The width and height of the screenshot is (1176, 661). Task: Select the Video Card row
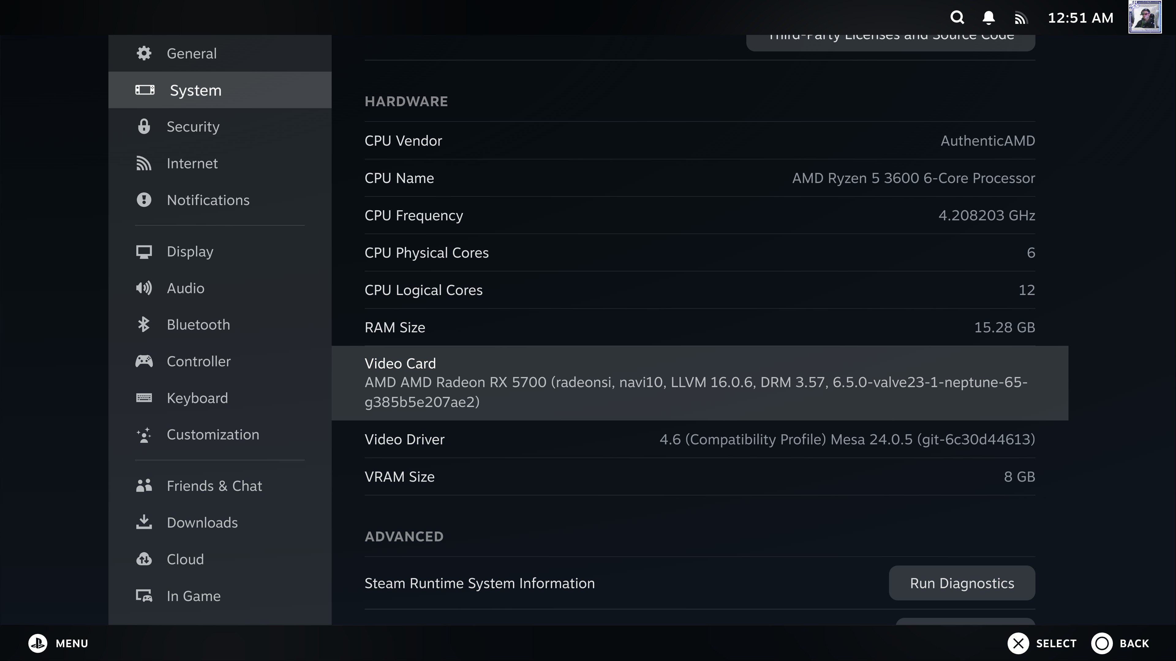[x=700, y=383]
